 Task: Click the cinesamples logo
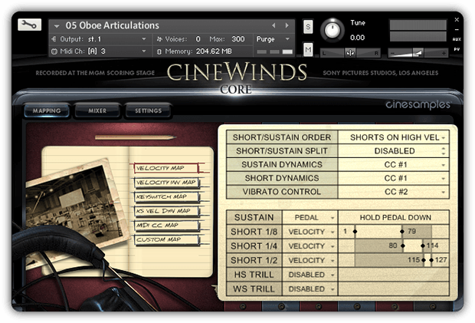(x=418, y=104)
